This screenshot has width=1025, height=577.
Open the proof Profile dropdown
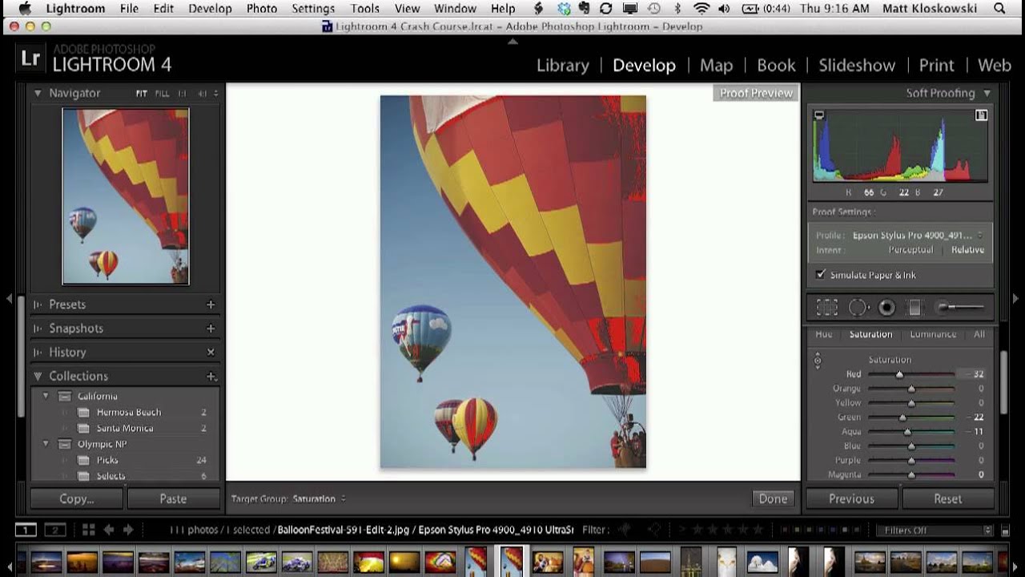(918, 236)
